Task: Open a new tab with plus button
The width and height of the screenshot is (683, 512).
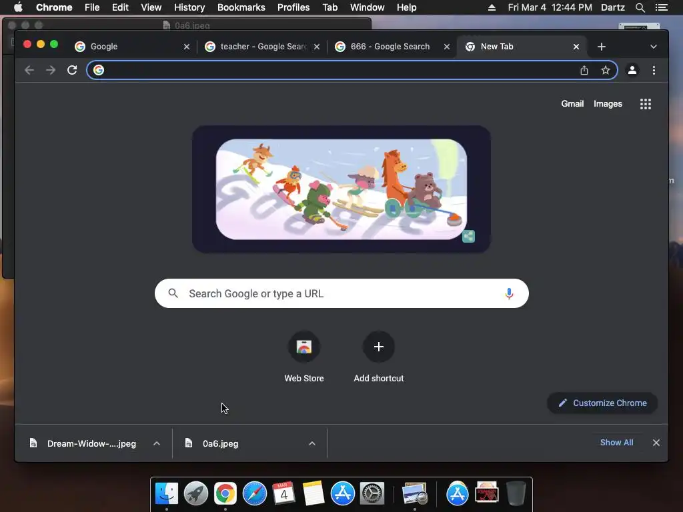Action: point(602,47)
